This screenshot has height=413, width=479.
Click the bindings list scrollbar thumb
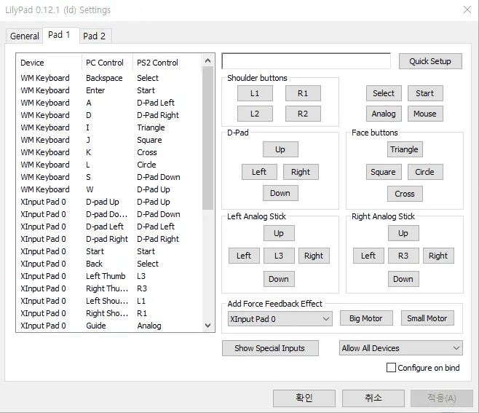[208, 138]
